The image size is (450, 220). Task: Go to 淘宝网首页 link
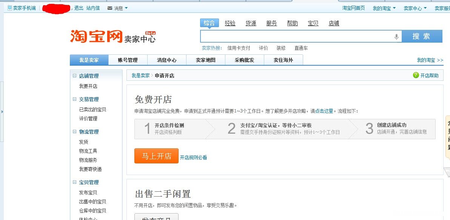[353, 8]
